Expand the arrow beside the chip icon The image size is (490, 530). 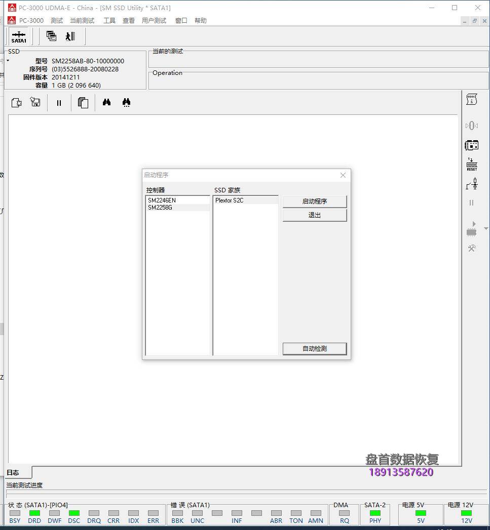pyautogui.click(x=486, y=229)
